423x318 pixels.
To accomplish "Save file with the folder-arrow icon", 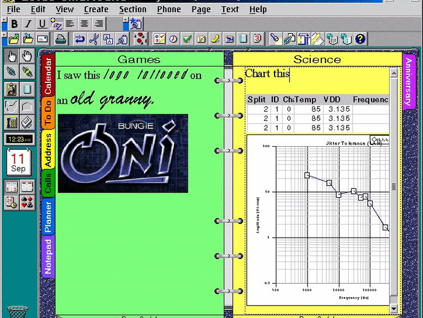I will click(x=28, y=39).
